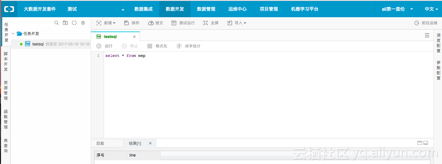Open the 机器学习平台 menu
The image size is (442, 164).
click(305, 9)
